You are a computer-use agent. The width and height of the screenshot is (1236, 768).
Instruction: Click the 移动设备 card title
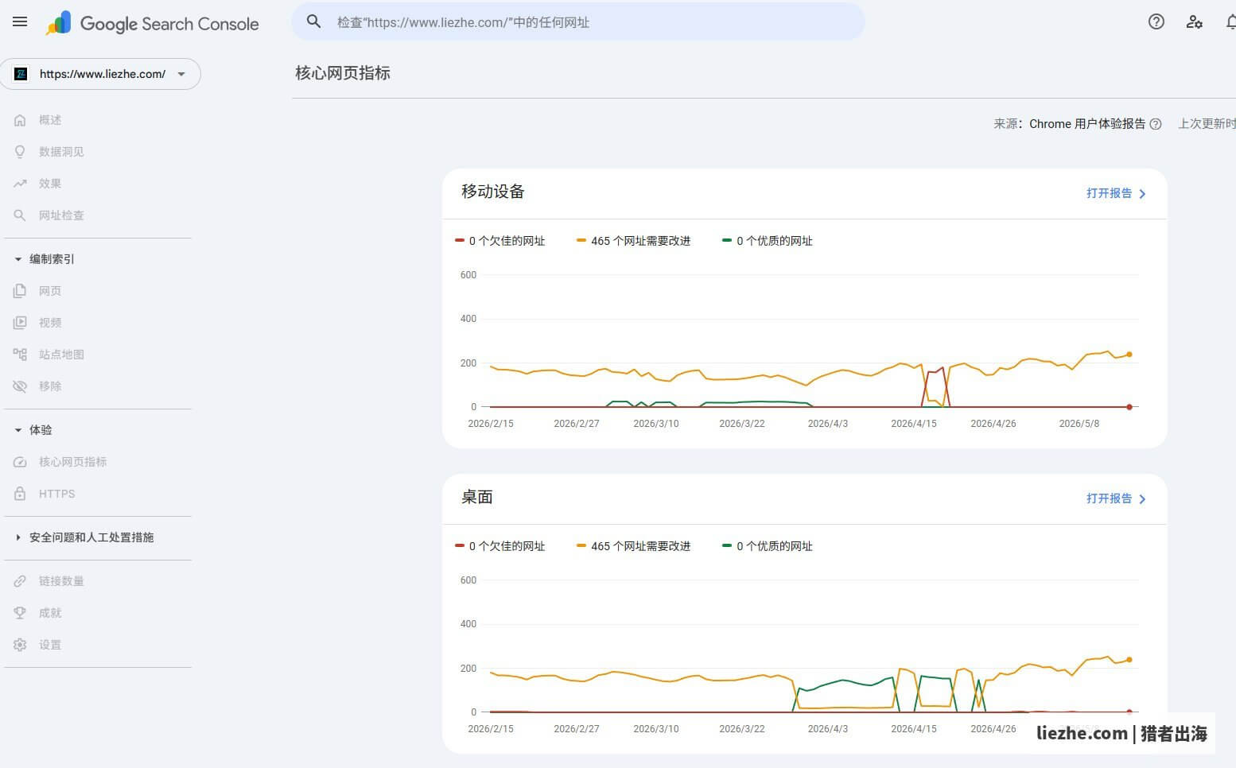[x=493, y=192]
